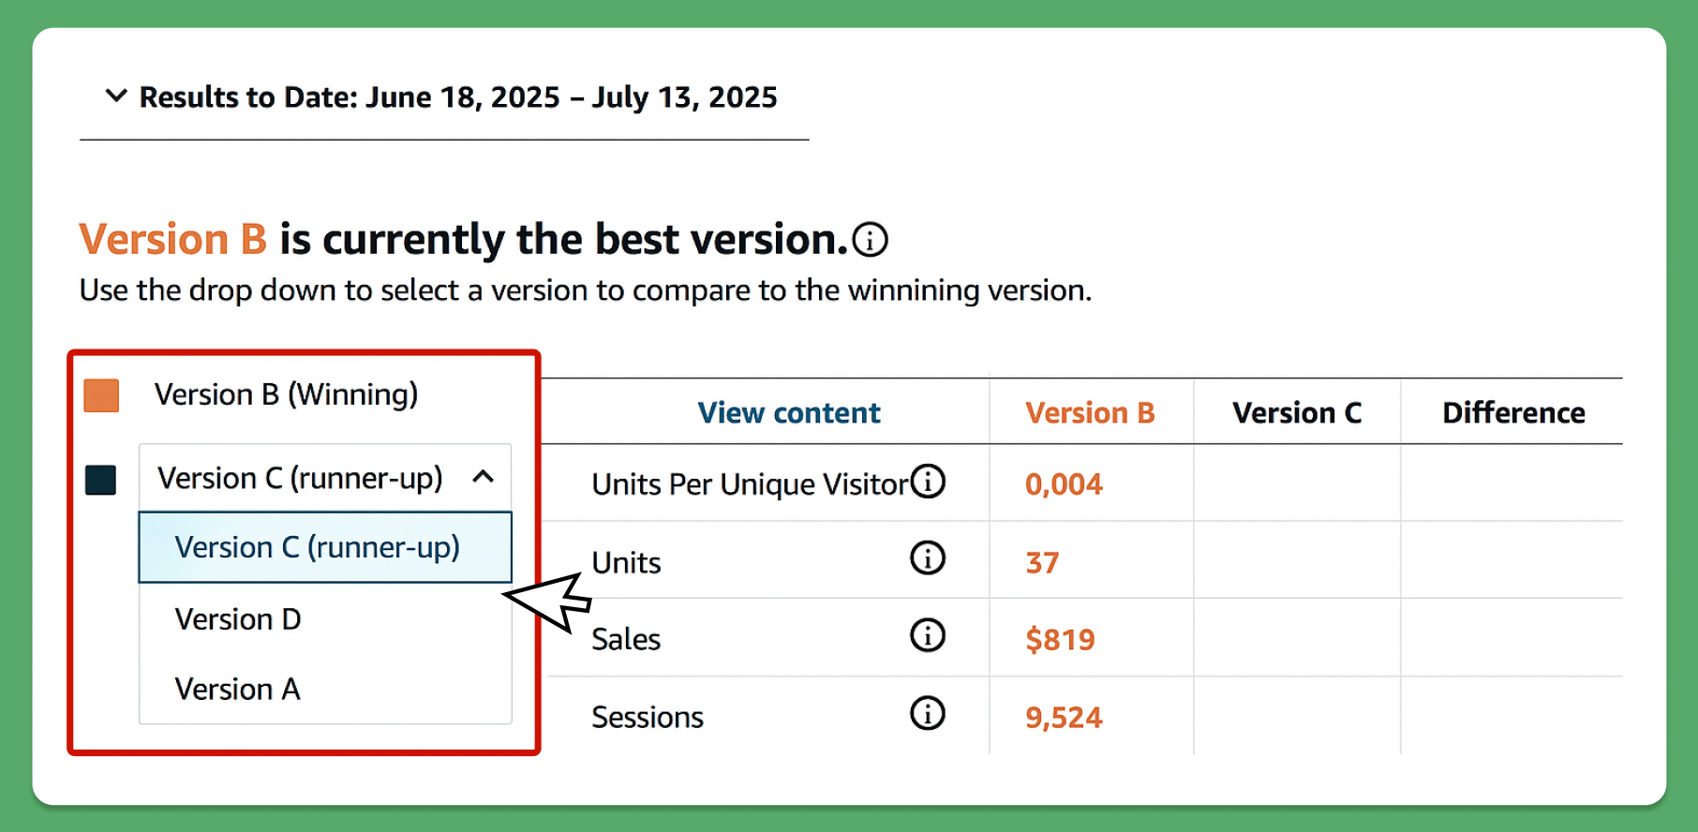
Task: Click the Difference column header
Action: pyautogui.click(x=1513, y=413)
